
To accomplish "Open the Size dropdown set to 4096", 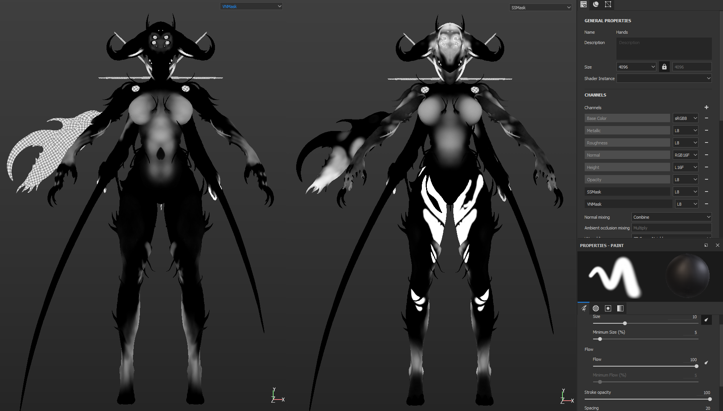I will tap(636, 66).
